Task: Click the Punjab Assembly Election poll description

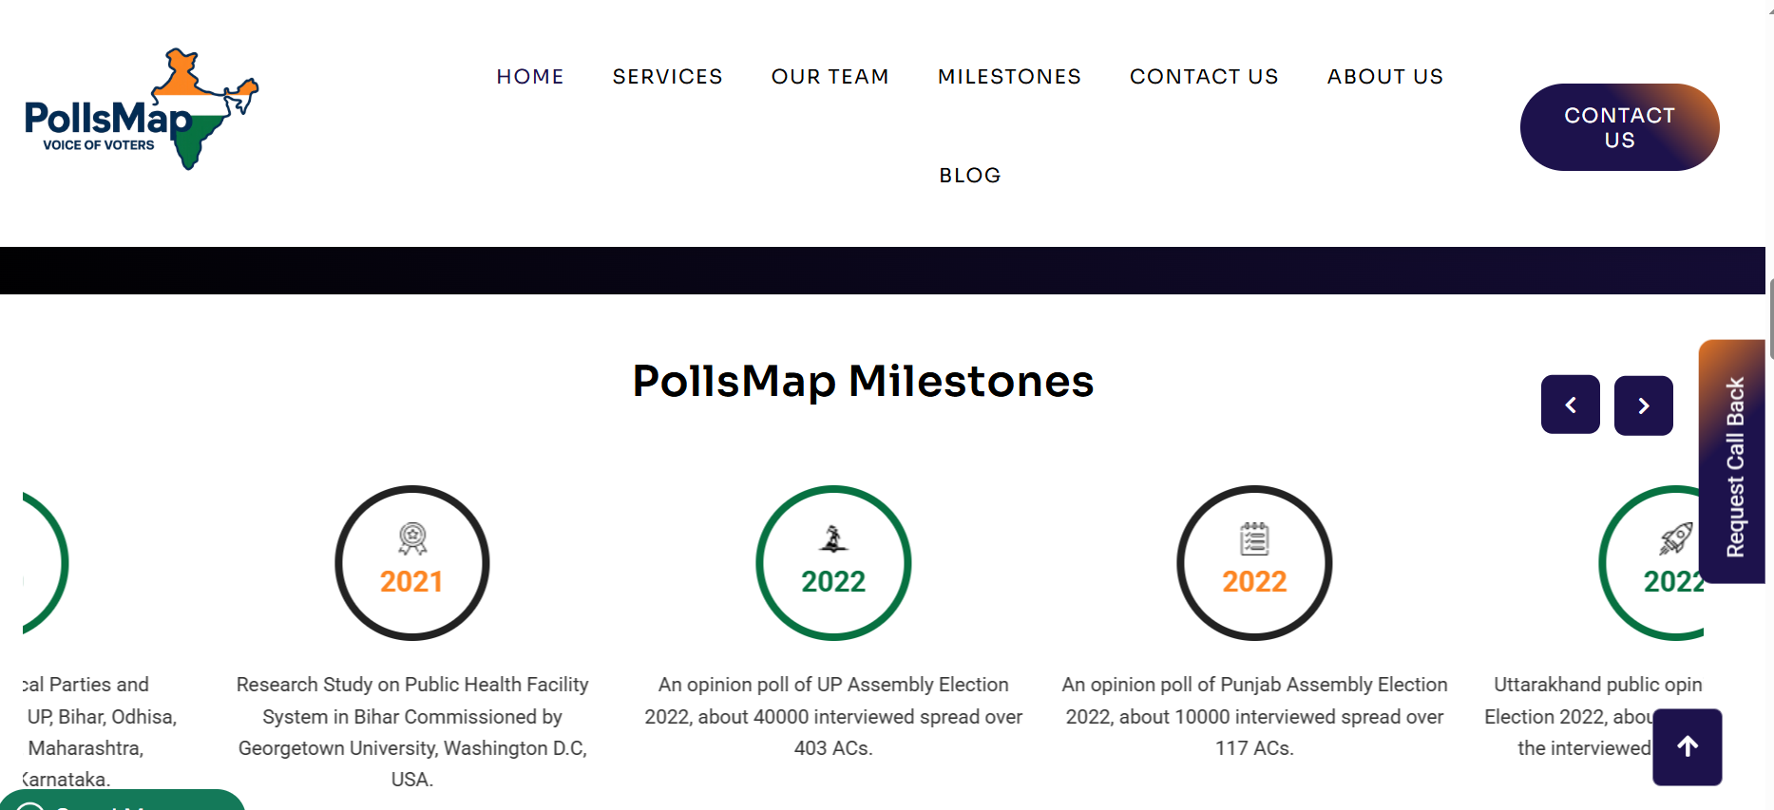Action: [1254, 716]
